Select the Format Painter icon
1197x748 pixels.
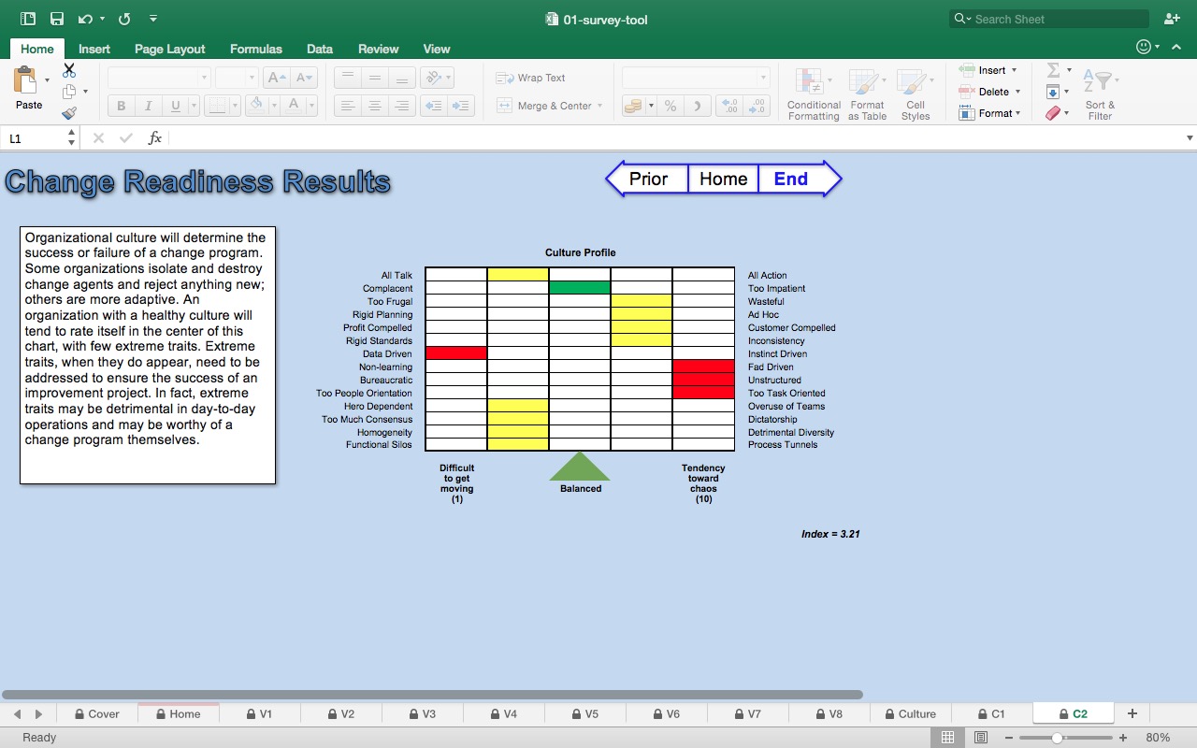click(x=69, y=112)
